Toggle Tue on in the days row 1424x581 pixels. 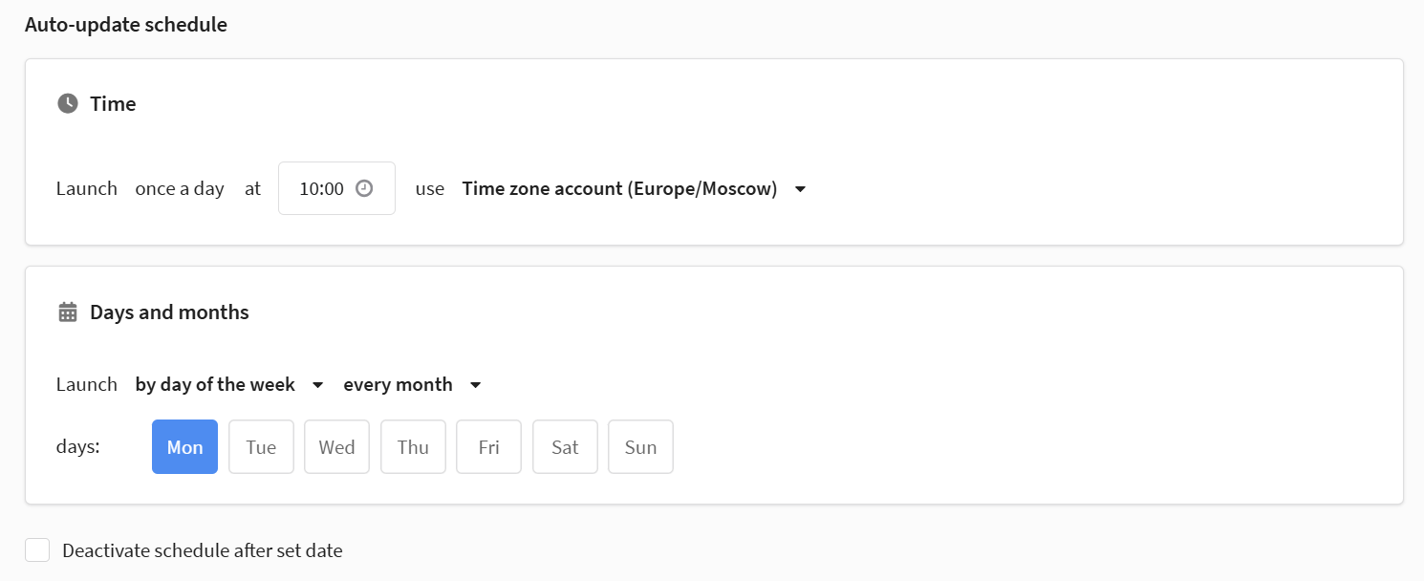[x=261, y=447]
